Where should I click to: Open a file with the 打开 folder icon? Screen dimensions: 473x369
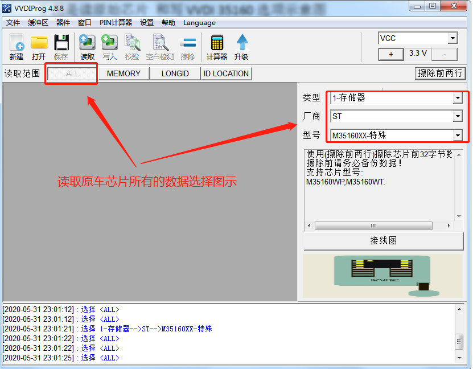coord(39,47)
